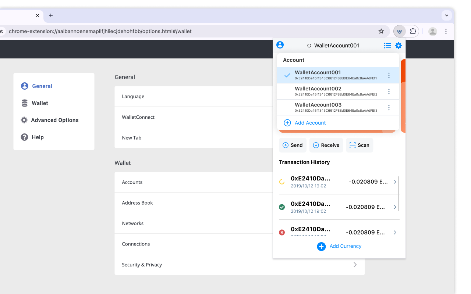This screenshot has height=294, width=471.
Task: Bookmark this page with the star icon
Action: (x=381, y=31)
